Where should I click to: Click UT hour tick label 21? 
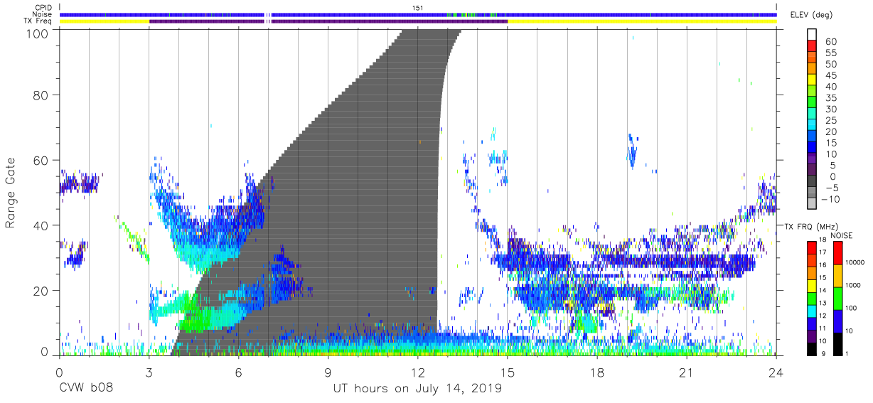coord(687,373)
